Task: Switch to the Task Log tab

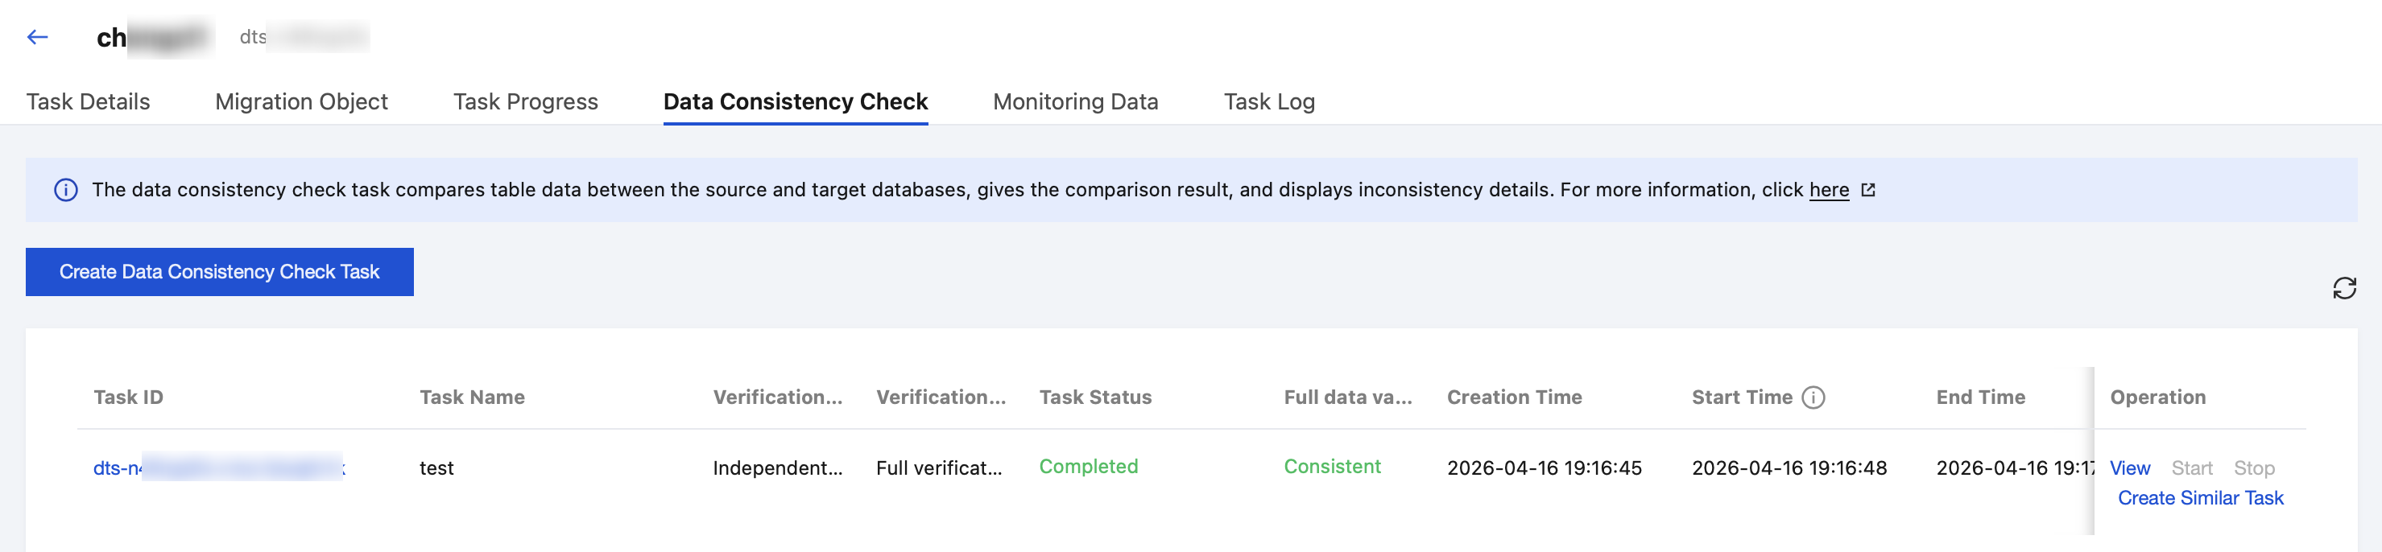Action: (x=1268, y=101)
